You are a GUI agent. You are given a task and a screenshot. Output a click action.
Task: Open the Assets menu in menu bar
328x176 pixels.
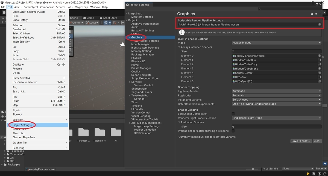tap(18, 7)
